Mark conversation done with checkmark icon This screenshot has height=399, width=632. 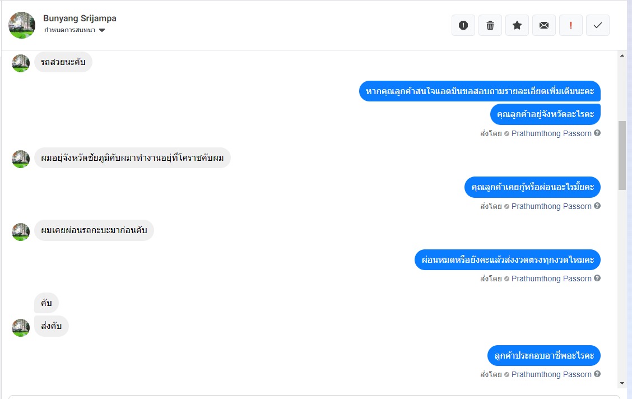tap(598, 25)
